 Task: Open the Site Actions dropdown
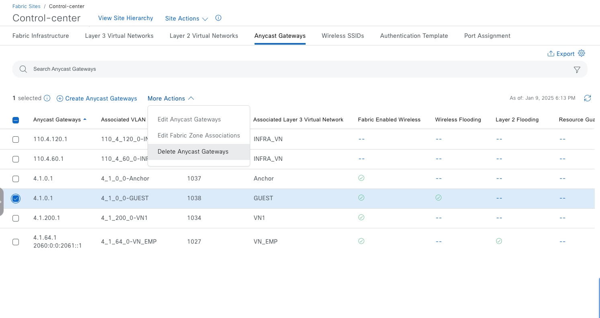pyautogui.click(x=187, y=18)
